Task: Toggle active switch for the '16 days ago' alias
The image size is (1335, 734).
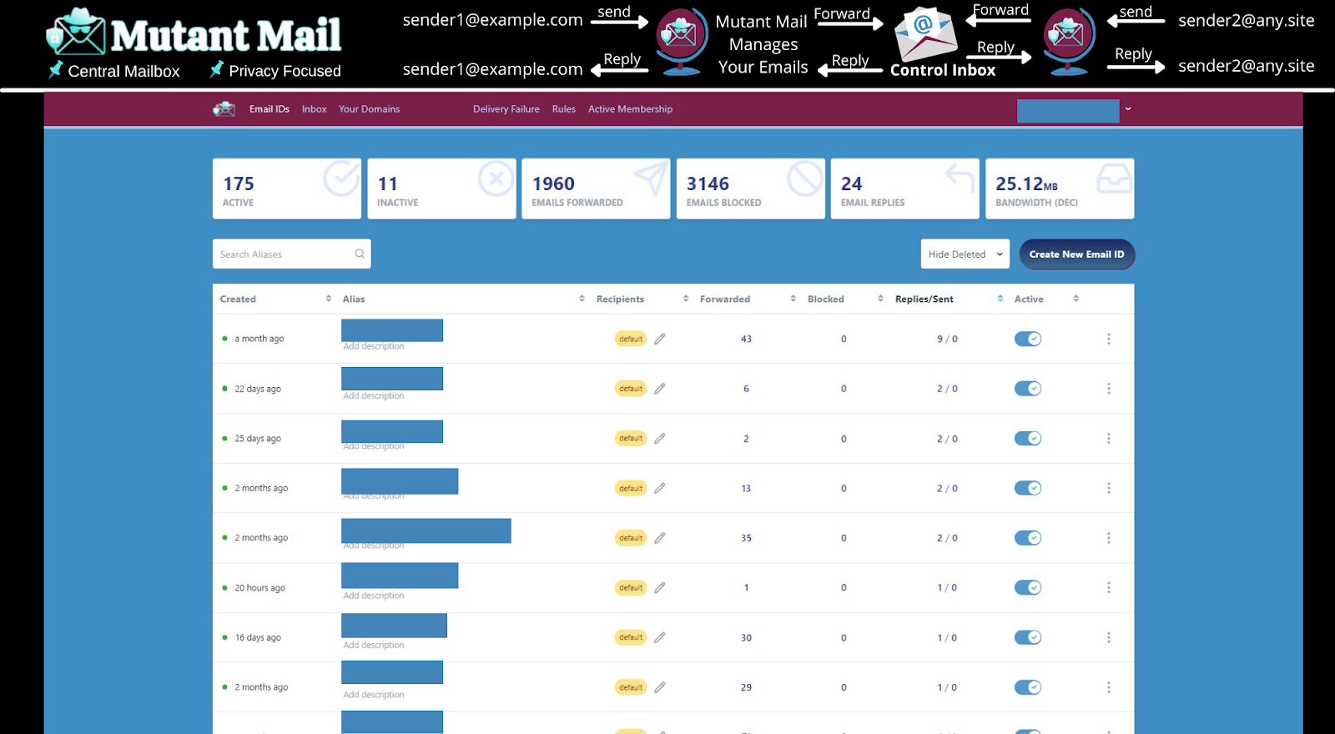Action: [x=1028, y=637]
